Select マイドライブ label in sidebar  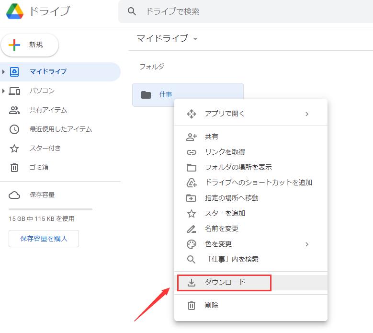(x=48, y=72)
